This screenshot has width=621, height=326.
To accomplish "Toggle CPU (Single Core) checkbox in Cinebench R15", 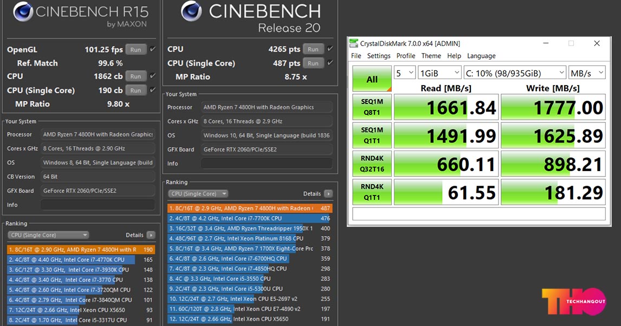I will tap(152, 90).
